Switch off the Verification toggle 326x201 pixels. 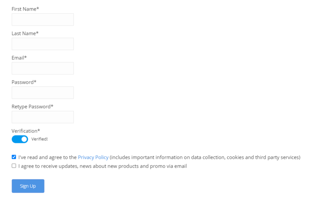(20, 139)
